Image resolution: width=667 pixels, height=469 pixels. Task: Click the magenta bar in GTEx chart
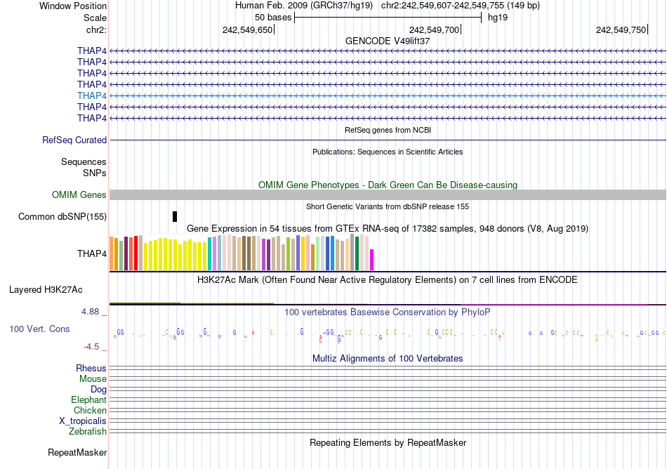pyautogui.click(x=372, y=260)
